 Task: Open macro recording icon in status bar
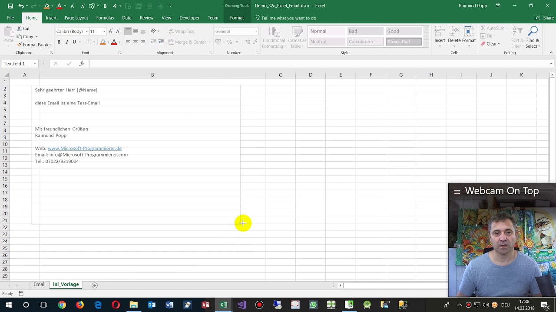21,294
